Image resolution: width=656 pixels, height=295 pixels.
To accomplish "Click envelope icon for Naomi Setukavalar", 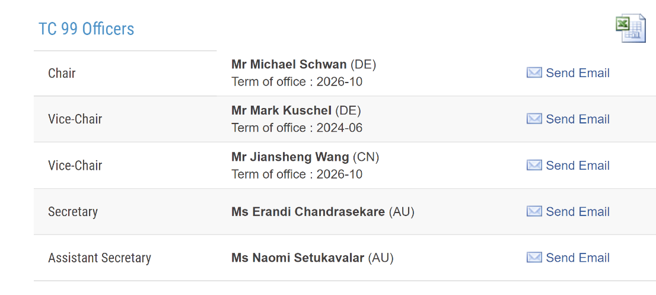I will pyautogui.click(x=534, y=258).
